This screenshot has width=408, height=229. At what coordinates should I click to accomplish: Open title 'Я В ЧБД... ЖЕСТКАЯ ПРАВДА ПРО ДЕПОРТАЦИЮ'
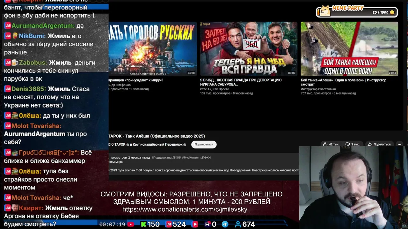click(x=241, y=82)
